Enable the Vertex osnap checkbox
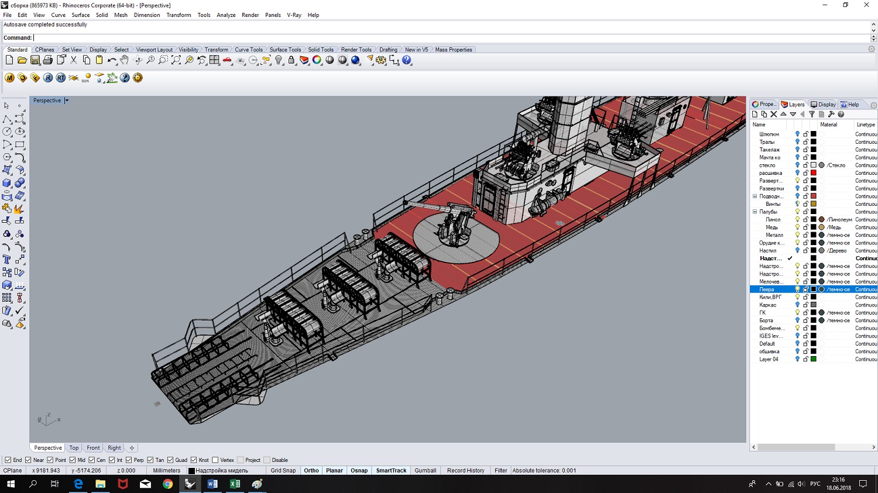Screen dimensions: 878x493 (215, 460)
